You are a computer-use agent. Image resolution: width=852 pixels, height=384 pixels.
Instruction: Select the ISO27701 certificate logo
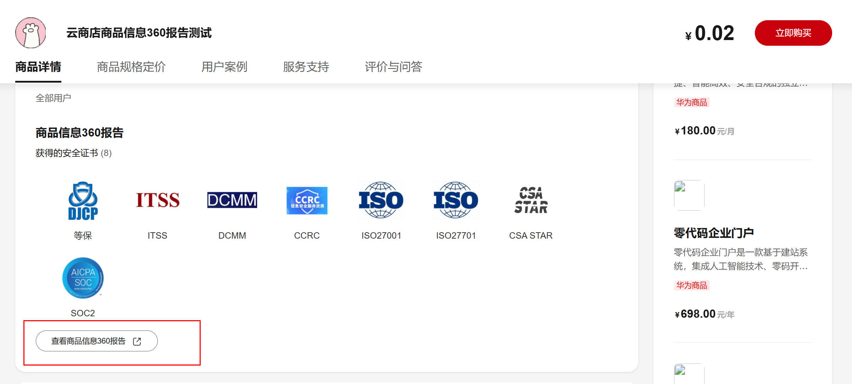tap(456, 200)
